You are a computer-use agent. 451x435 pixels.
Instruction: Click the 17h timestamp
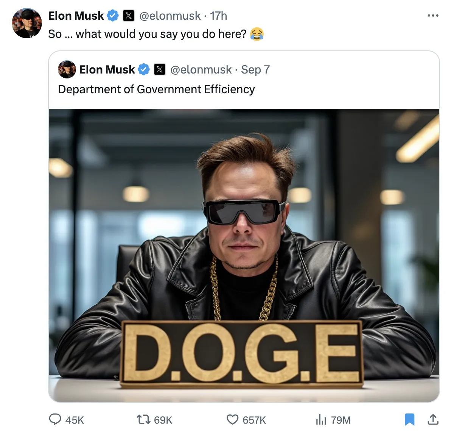click(x=219, y=16)
